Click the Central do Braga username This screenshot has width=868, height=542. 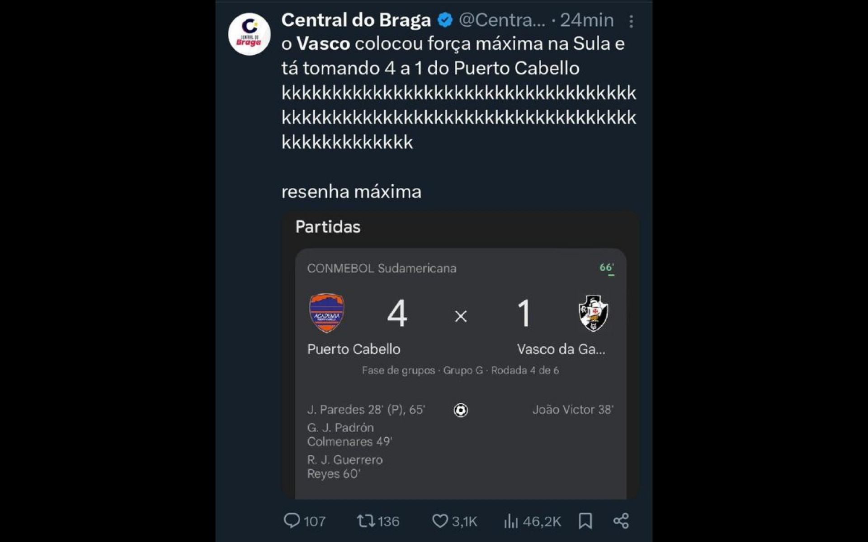click(355, 19)
